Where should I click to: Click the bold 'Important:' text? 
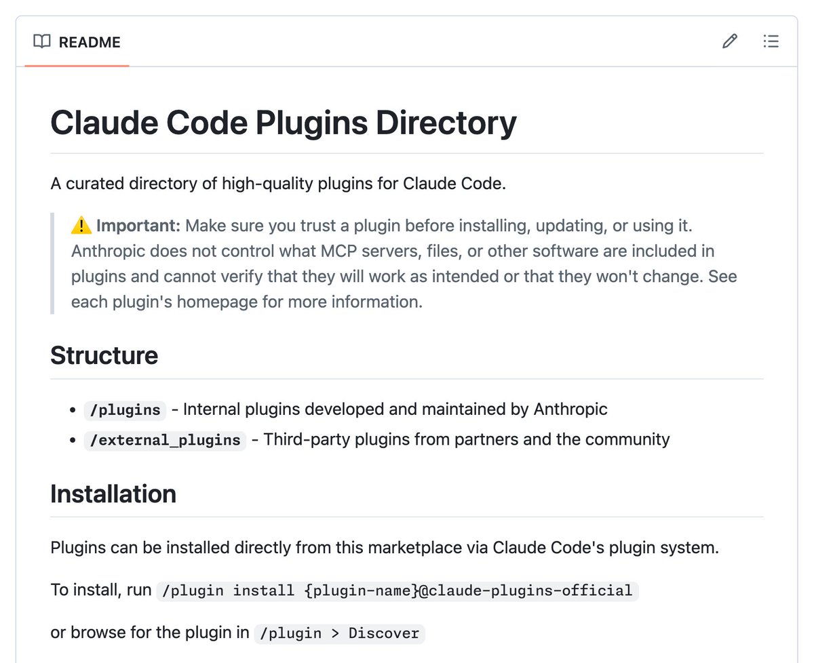click(138, 226)
